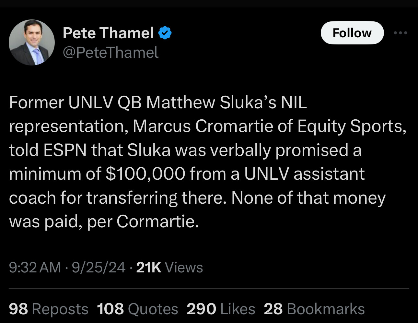Image resolution: width=418 pixels, height=323 pixels.
Task: Open Pete Thamel's profile photo
Action: click(32, 42)
